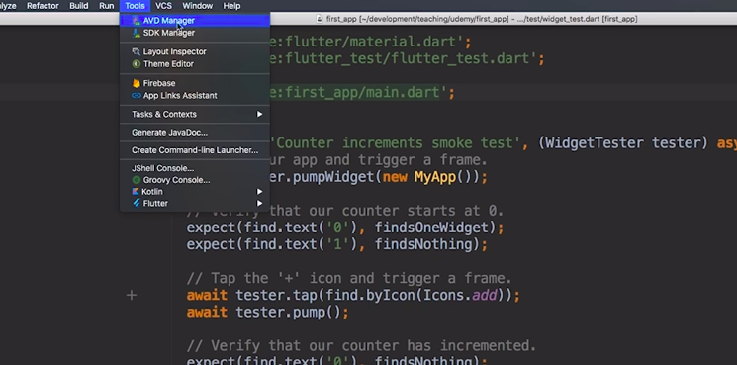This screenshot has width=737, height=365.
Task: Open Firebase from the Tools menu
Action: point(195,83)
